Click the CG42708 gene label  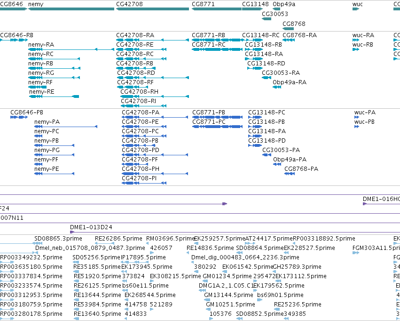click(x=129, y=4)
